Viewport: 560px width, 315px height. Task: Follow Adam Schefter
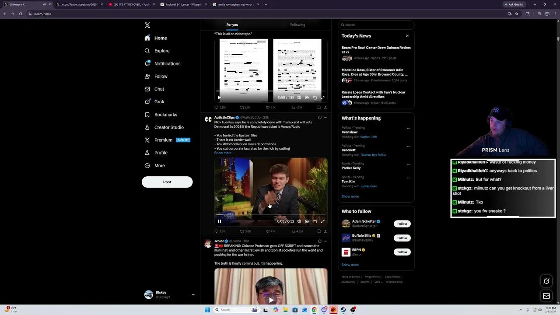(x=402, y=224)
